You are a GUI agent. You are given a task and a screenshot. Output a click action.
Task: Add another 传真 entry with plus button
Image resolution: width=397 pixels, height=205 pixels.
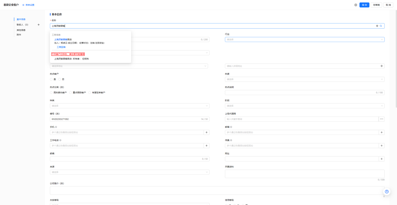[x=381, y=146]
